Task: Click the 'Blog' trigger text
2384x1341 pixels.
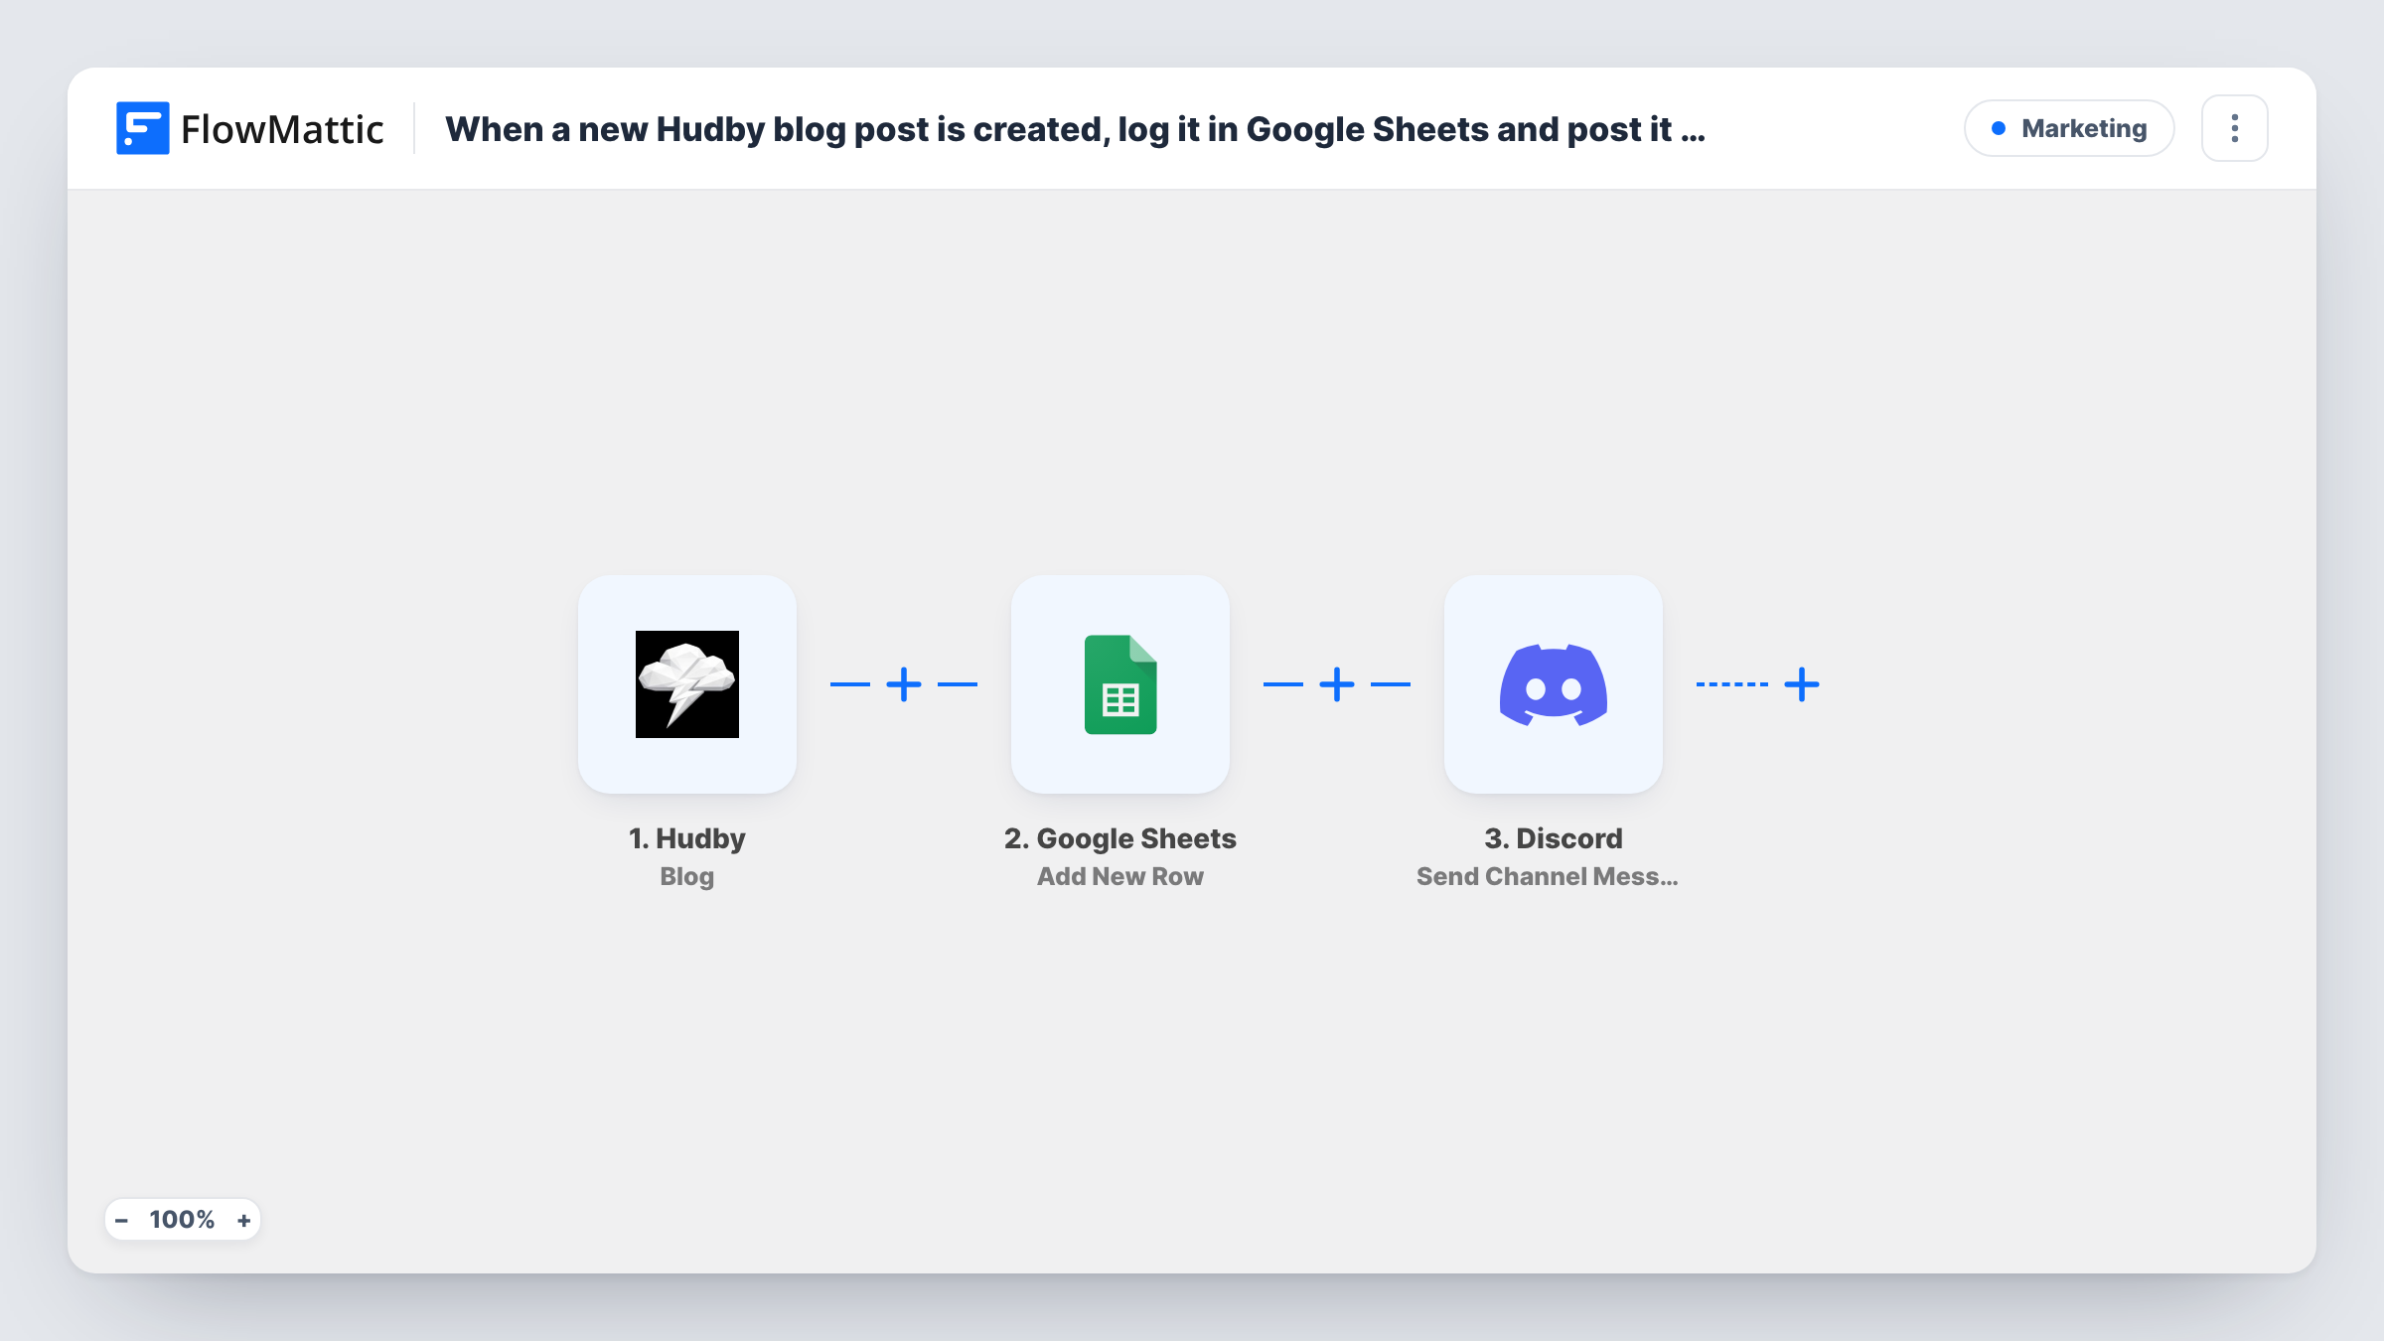Action: pyautogui.click(x=686, y=876)
